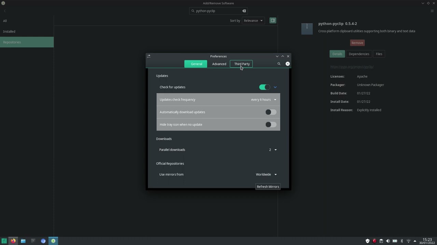The height and width of the screenshot is (245, 437).
Task: Open the Updates check frequency dropdown
Action: pyautogui.click(x=264, y=100)
